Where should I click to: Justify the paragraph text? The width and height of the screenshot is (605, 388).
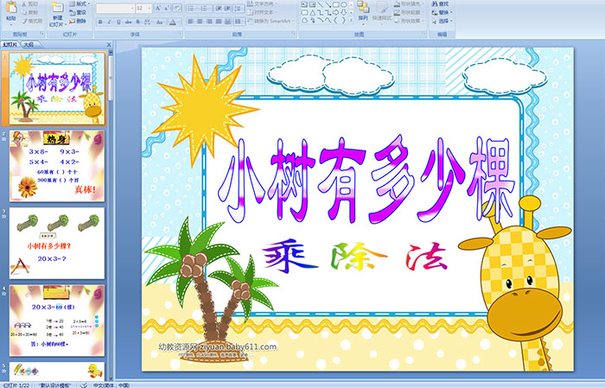tap(219, 22)
